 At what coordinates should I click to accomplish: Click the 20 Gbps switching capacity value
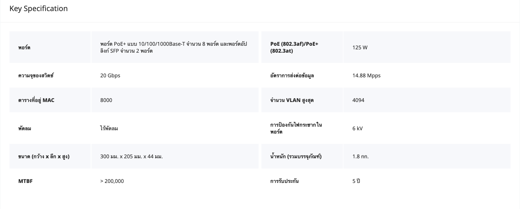(x=110, y=75)
